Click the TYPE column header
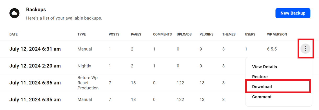The width and height of the screenshot is (319, 110). [82, 34]
